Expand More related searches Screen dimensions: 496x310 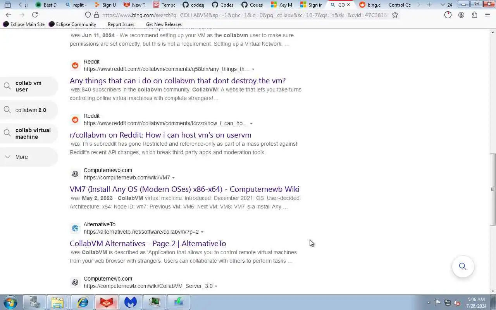(x=29, y=157)
